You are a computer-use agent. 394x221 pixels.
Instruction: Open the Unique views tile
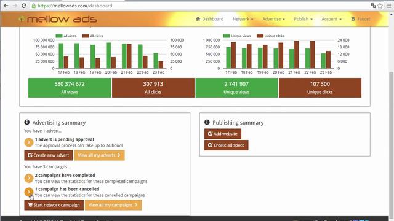click(236, 88)
